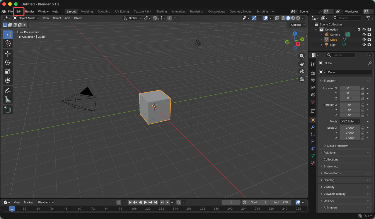Select the Add Cube tool
Screen dimensions: 375x219
pos(8,110)
